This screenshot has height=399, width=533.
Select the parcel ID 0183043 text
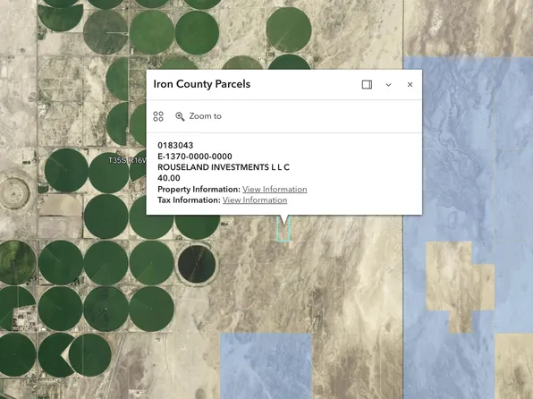click(x=175, y=145)
